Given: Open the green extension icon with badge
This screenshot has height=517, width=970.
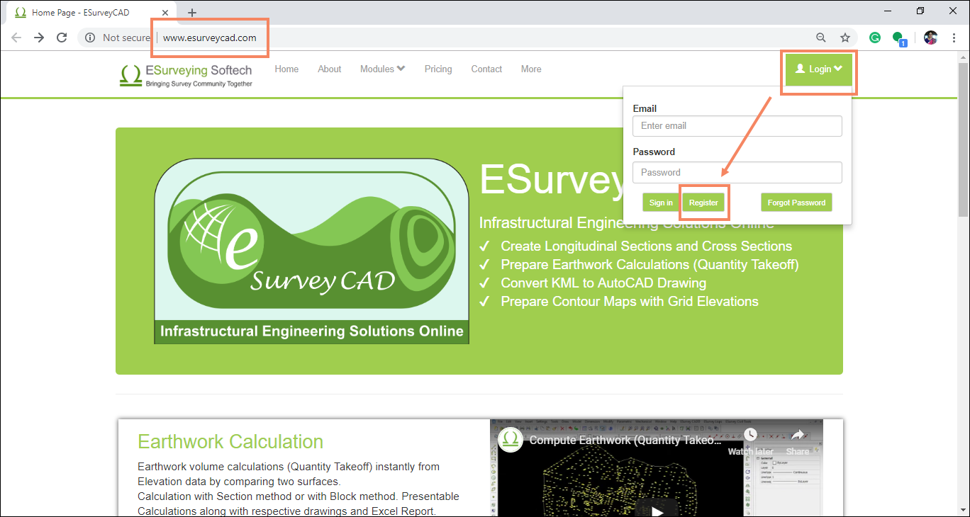Looking at the screenshot, I should pyautogui.click(x=899, y=38).
